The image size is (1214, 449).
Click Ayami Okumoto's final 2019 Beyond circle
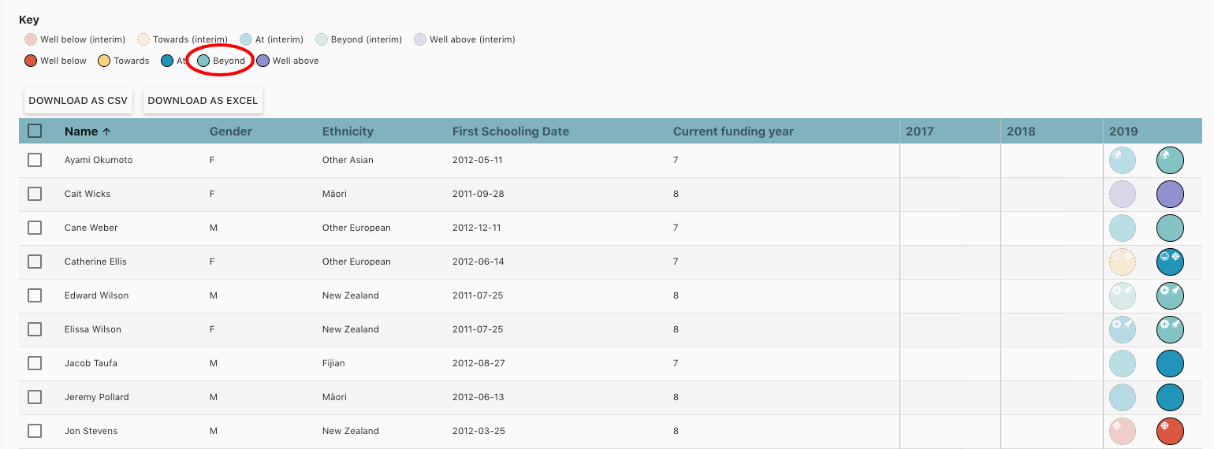point(1170,160)
